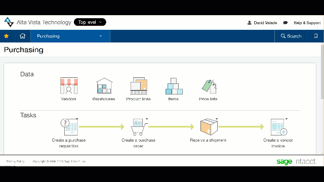This screenshot has height=182, width=324.
Task: Open the Warehouses icon
Action: 104,85
